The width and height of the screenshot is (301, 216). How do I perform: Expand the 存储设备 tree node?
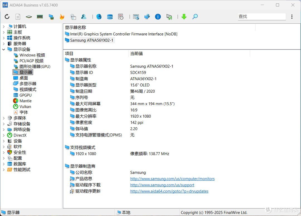click(x=4, y=124)
